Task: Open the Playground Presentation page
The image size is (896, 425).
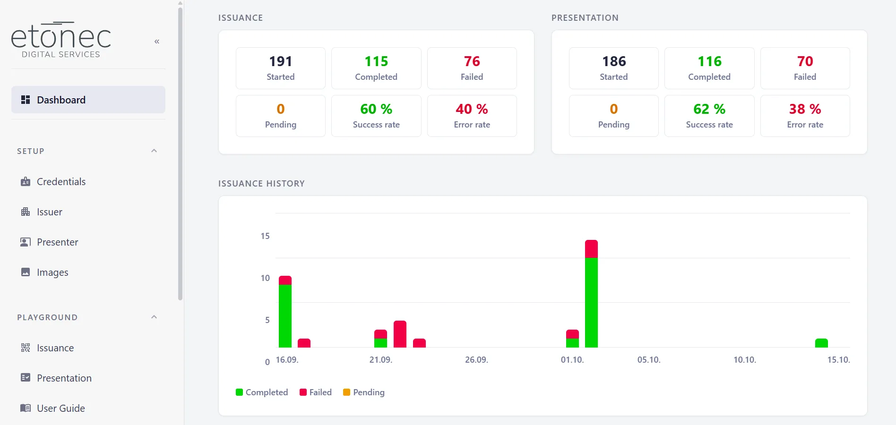Action: (x=88, y=378)
